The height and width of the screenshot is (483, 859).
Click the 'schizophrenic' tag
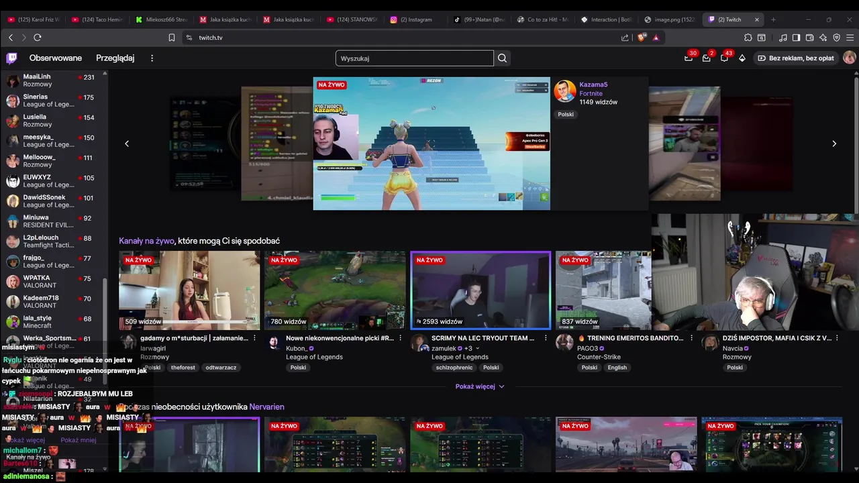[454, 368]
